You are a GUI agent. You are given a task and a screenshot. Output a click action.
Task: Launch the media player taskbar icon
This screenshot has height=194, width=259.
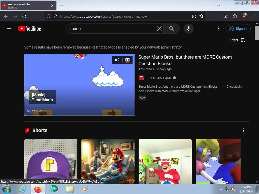click(x=85, y=189)
